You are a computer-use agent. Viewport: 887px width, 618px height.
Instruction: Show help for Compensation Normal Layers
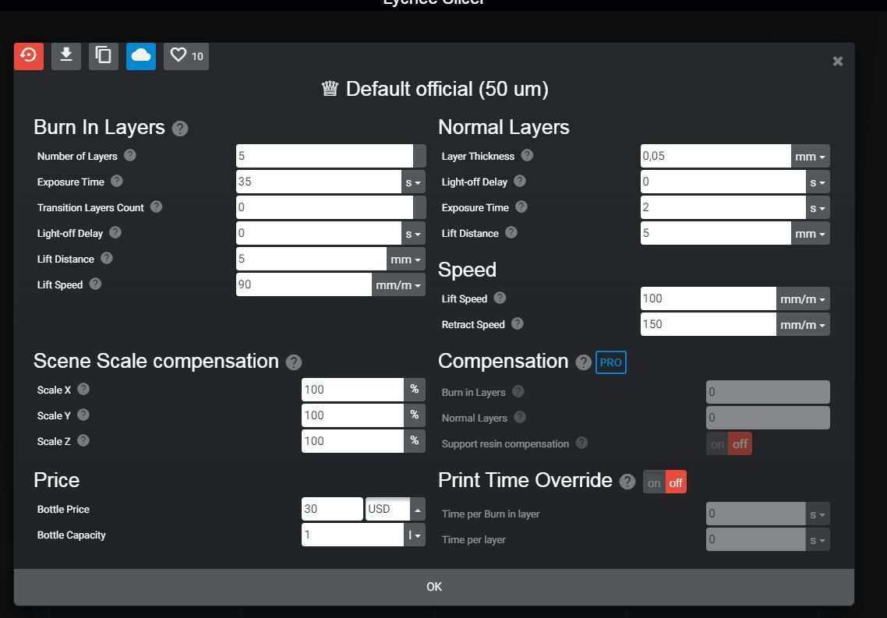(x=520, y=417)
